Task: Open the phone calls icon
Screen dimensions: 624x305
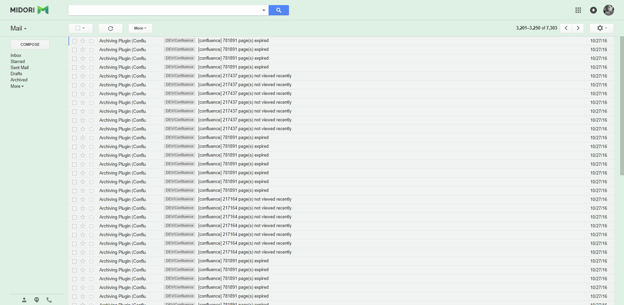Action: coord(49,300)
